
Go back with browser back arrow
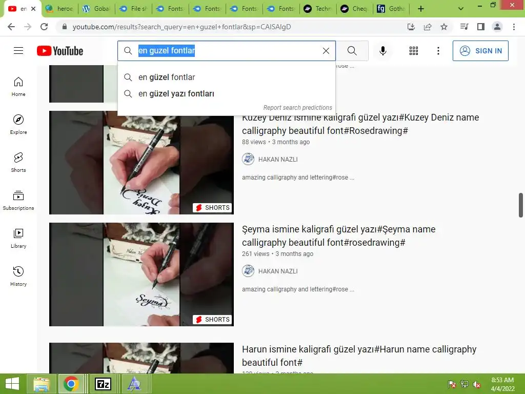pyautogui.click(x=11, y=27)
